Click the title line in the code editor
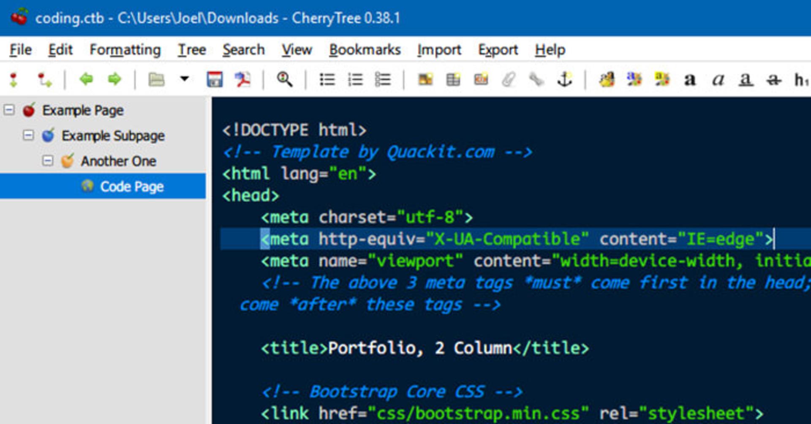The image size is (811, 424). (425, 348)
